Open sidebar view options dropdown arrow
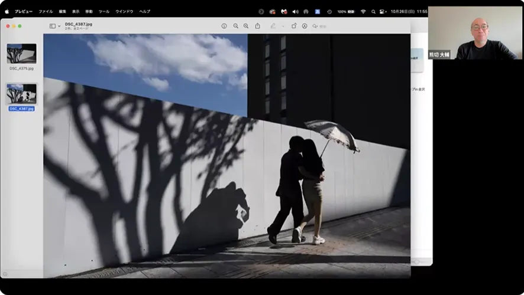524x295 pixels. [59, 26]
